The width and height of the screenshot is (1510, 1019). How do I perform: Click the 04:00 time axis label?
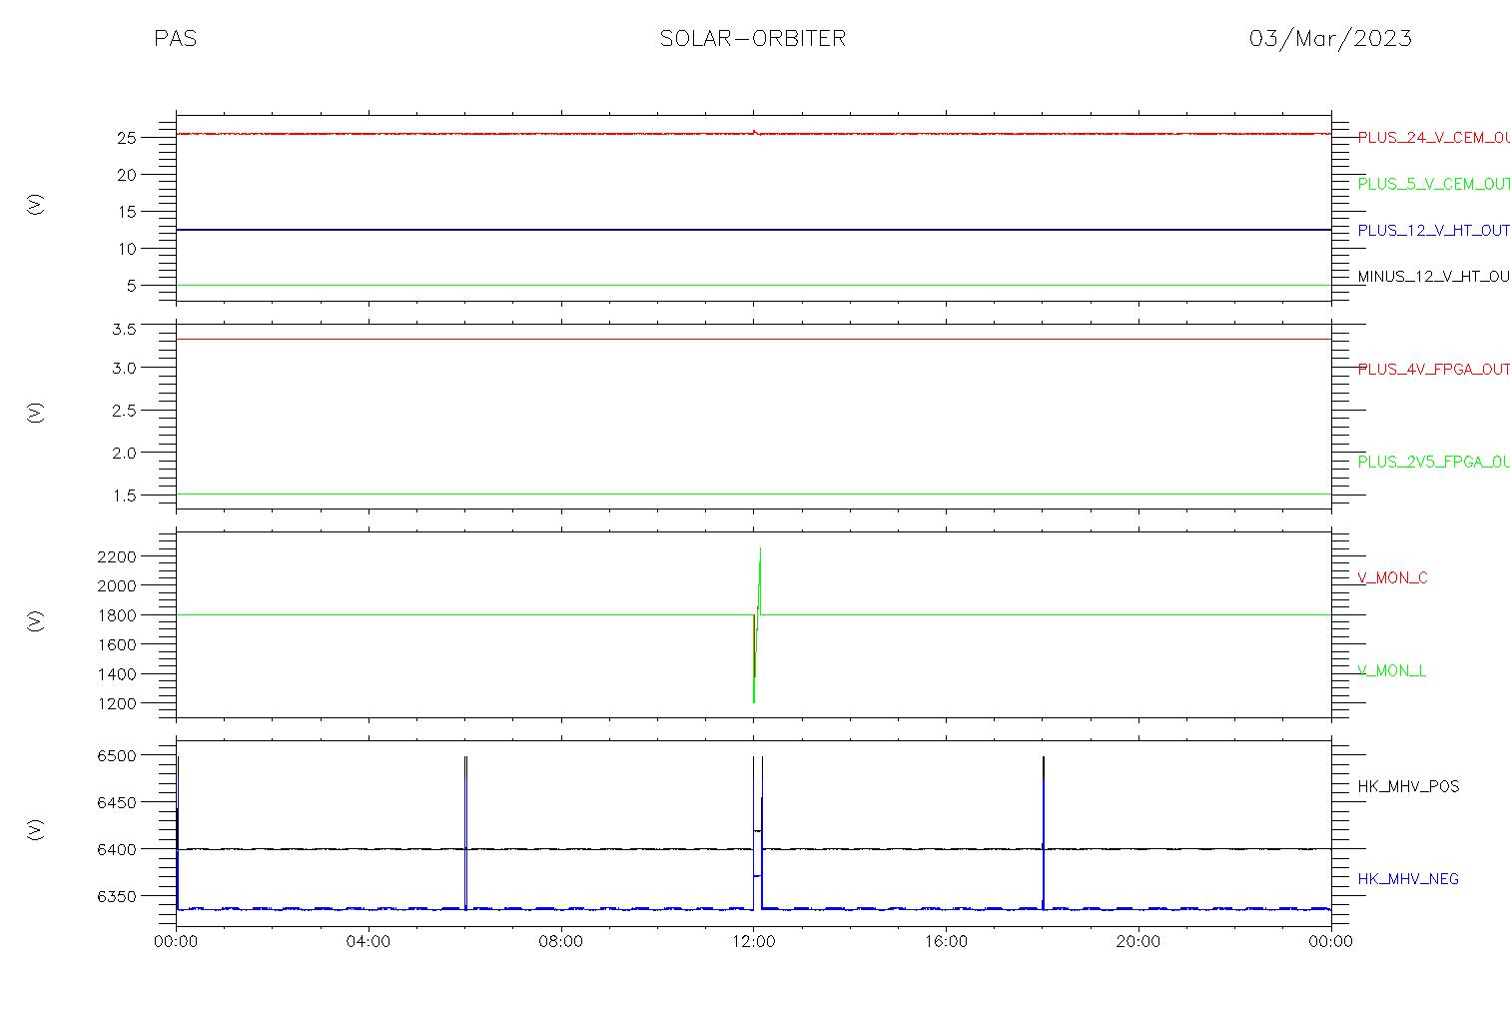[x=369, y=942]
